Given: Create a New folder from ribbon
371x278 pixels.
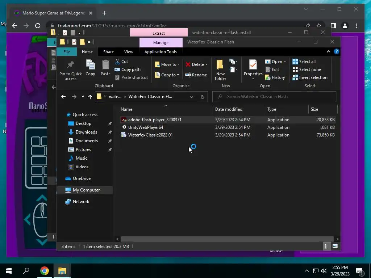Looking at the screenshot, I should pos(220,70).
